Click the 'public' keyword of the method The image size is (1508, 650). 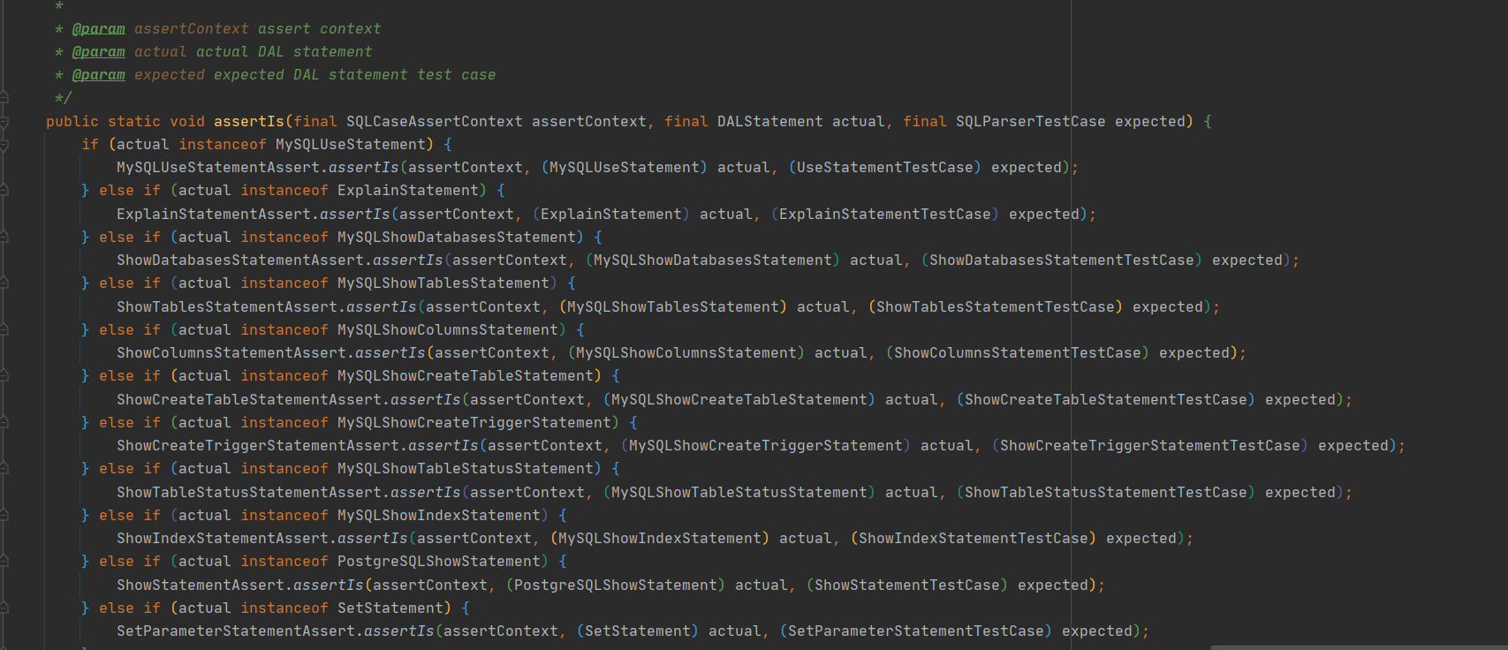click(72, 122)
